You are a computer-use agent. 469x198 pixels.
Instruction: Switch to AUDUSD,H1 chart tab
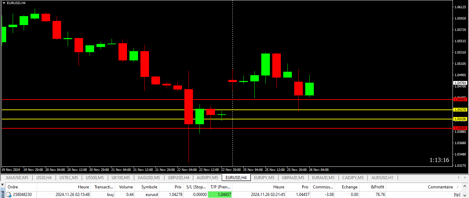point(382,178)
